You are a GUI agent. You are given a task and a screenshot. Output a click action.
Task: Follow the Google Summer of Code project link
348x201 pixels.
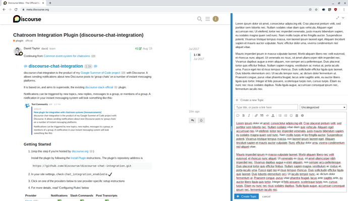100,73
